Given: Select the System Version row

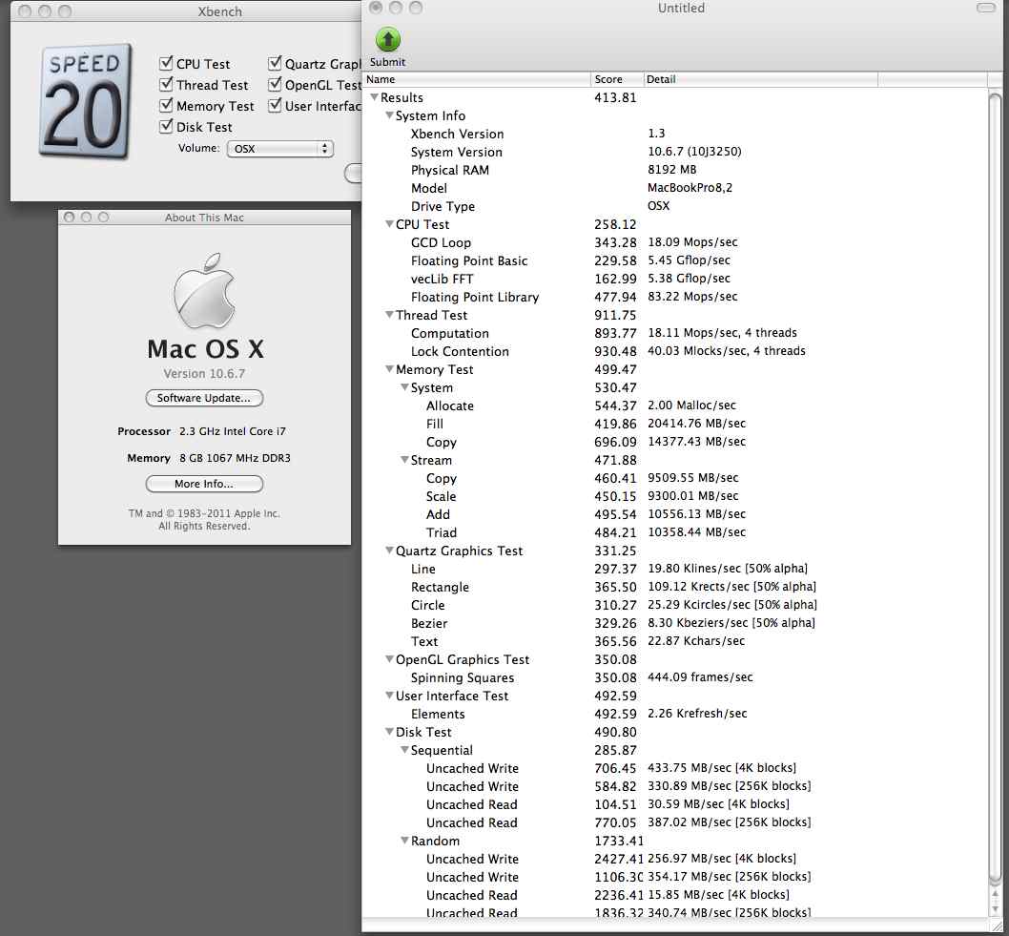Looking at the screenshot, I should [x=674, y=152].
